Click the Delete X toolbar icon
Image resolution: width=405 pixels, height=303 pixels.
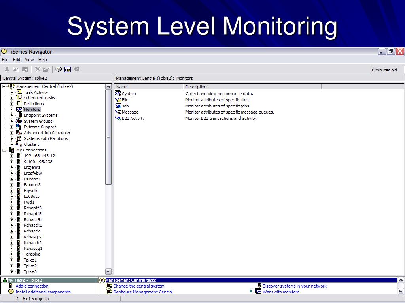[x=38, y=69]
